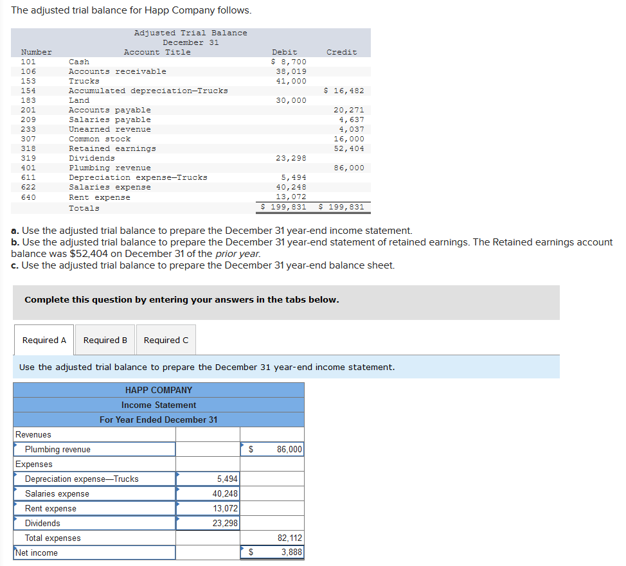Click Accumulated depreciation—Trucks account title

[148, 91]
